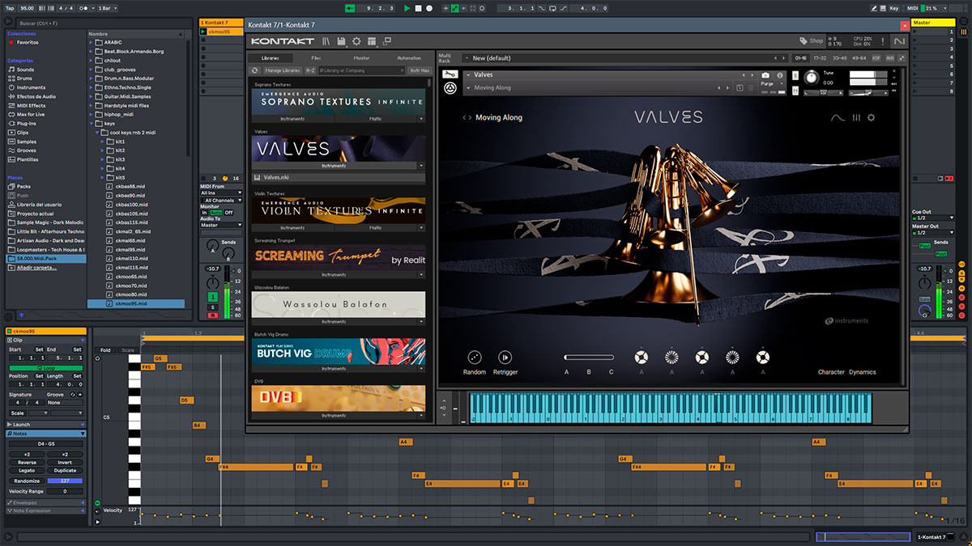The image size is (972, 546).
Task: Open the Grooves category in browser
Action: 27,150
